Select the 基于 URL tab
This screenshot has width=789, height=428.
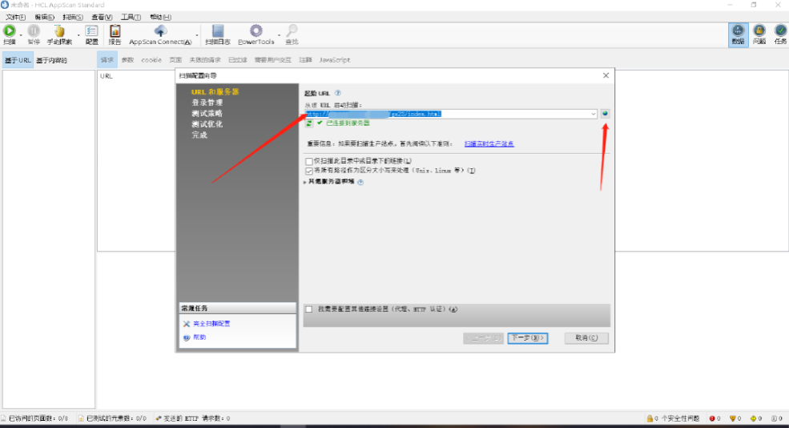tap(18, 60)
